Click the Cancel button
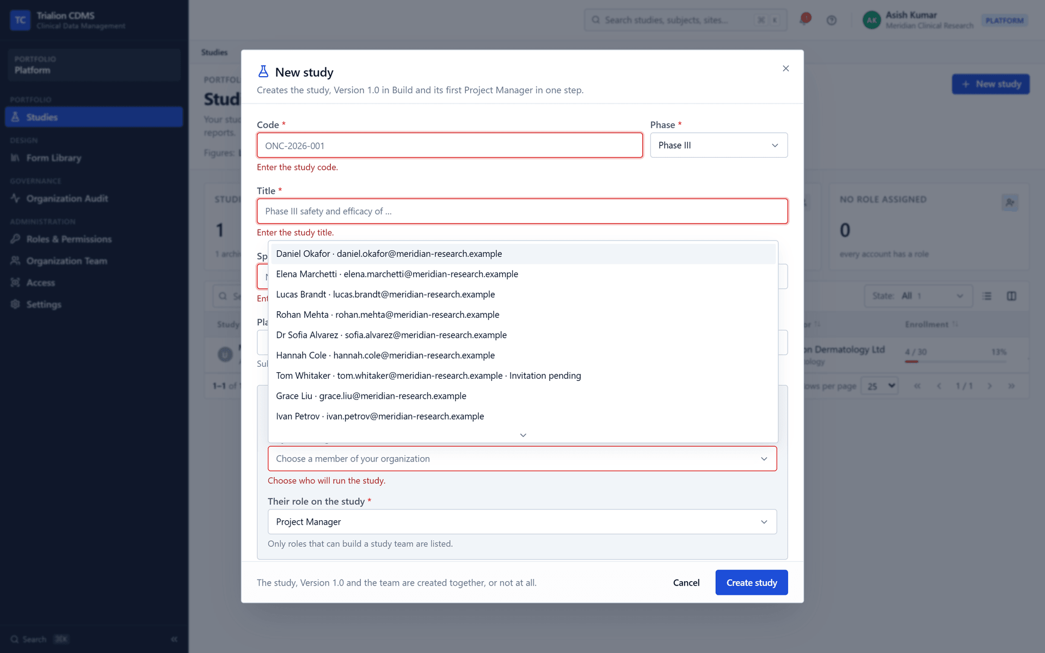1045x653 pixels. (686, 583)
